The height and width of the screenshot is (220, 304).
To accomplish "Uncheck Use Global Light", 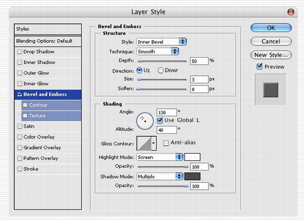I will 160,120.
